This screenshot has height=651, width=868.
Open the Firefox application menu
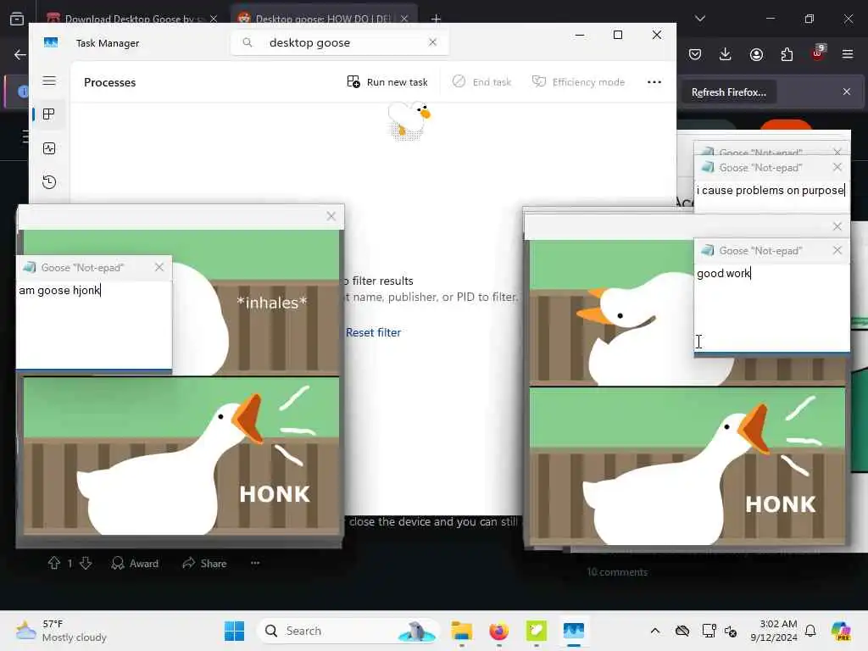tap(848, 54)
